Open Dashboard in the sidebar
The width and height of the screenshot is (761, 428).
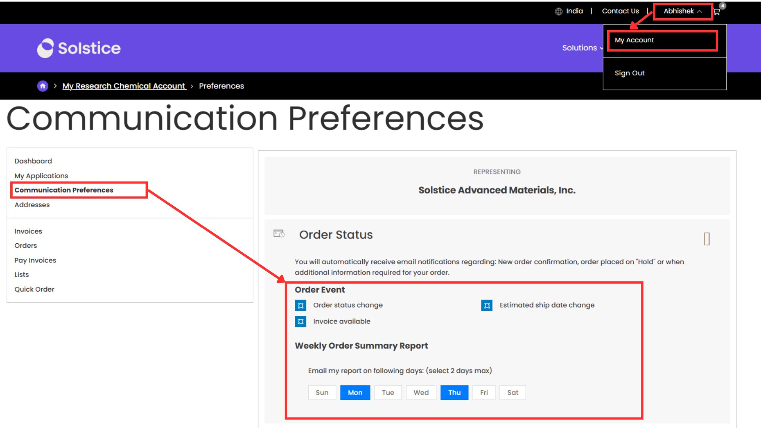click(x=33, y=161)
